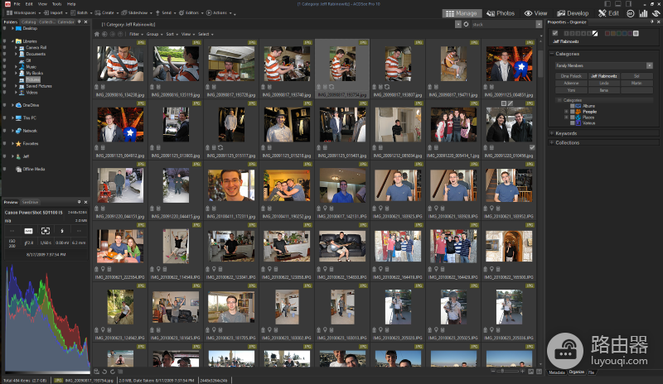Open the Dashboard bar chart icon

tap(643, 13)
